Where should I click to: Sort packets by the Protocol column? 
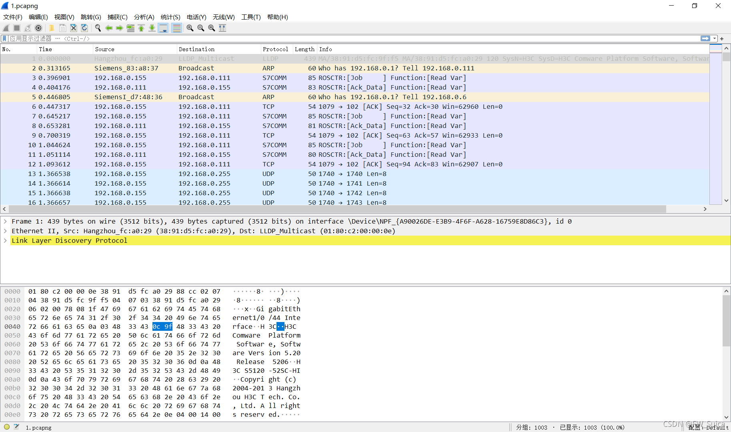(x=277, y=49)
